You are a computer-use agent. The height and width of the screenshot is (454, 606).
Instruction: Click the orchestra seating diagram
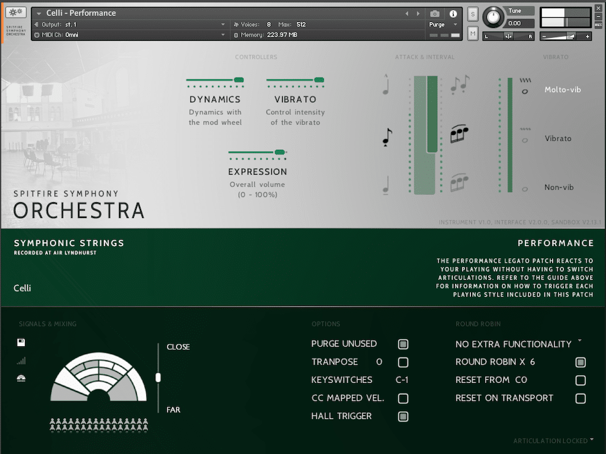[99, 376]
